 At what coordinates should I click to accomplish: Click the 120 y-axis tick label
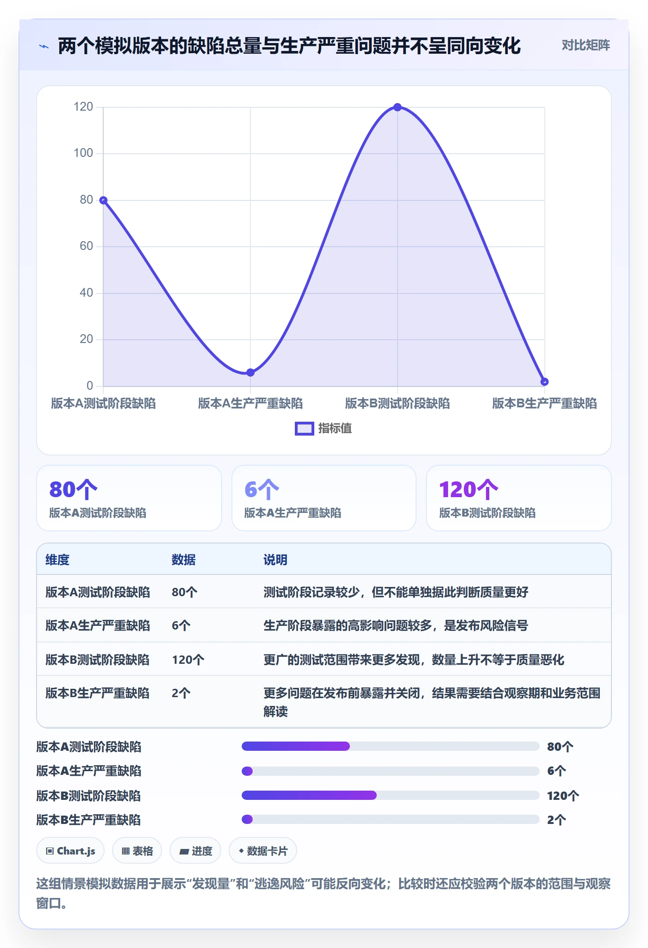pyautogui.click(x=83, y=107)
